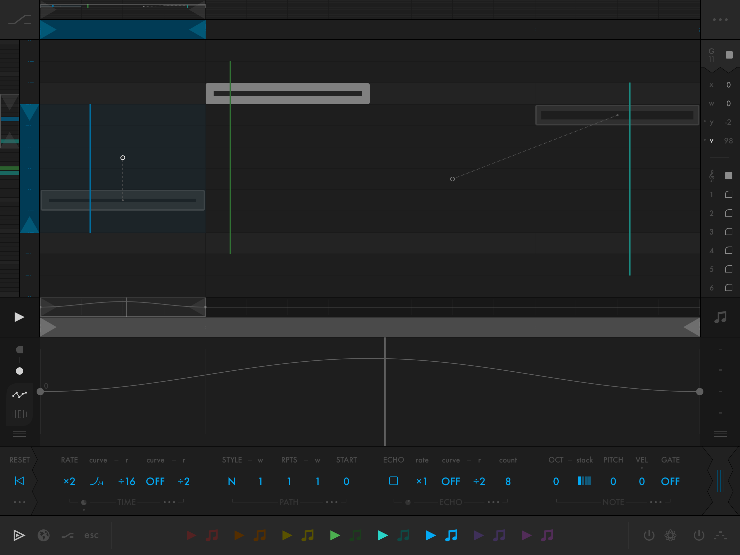Click the GATE value OFF

[x=670, y=481]
